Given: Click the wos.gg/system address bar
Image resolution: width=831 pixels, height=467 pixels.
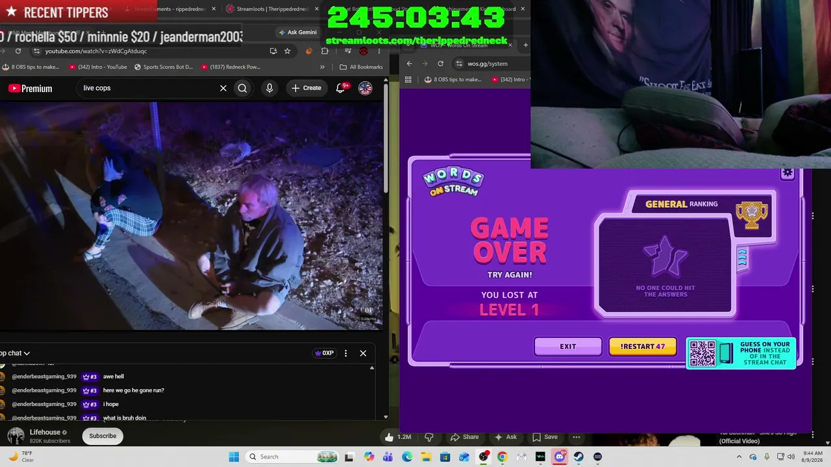Looking at the screenshot, I should (x=490, y=64).
